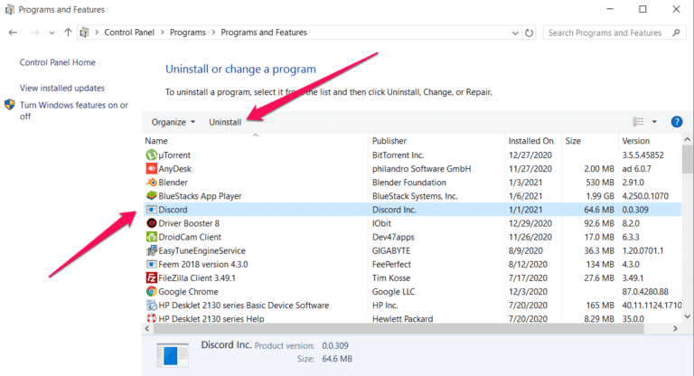Navigate to Programs breadcrumb
This screenshot has height=376, width=694.
188,33
